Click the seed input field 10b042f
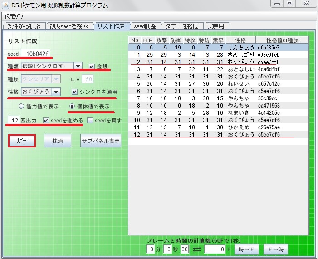The height and width of the screenshot is (259, 318). [x=35, y=54]
